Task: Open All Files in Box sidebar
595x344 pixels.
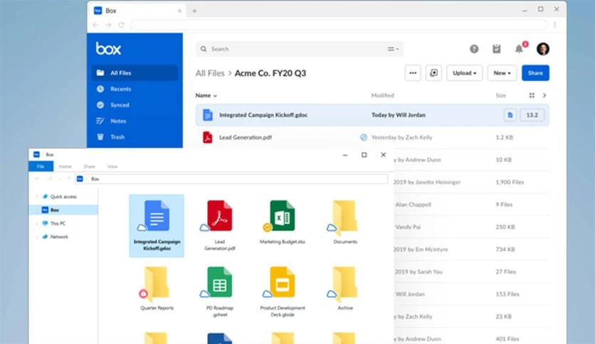Action: click(x=135, y=72)
